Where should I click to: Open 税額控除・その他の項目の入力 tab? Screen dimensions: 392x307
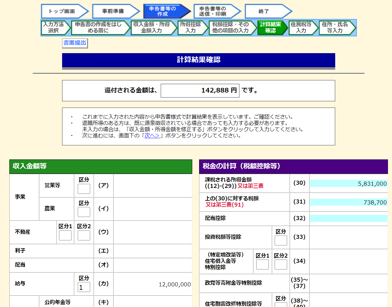tap(231, 28)
